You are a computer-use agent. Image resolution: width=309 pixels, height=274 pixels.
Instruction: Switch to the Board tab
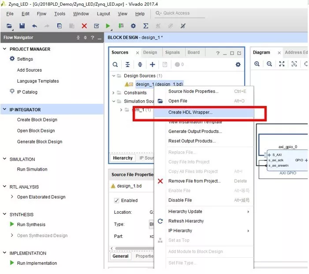pyautogui.click(x=194, y=52)
